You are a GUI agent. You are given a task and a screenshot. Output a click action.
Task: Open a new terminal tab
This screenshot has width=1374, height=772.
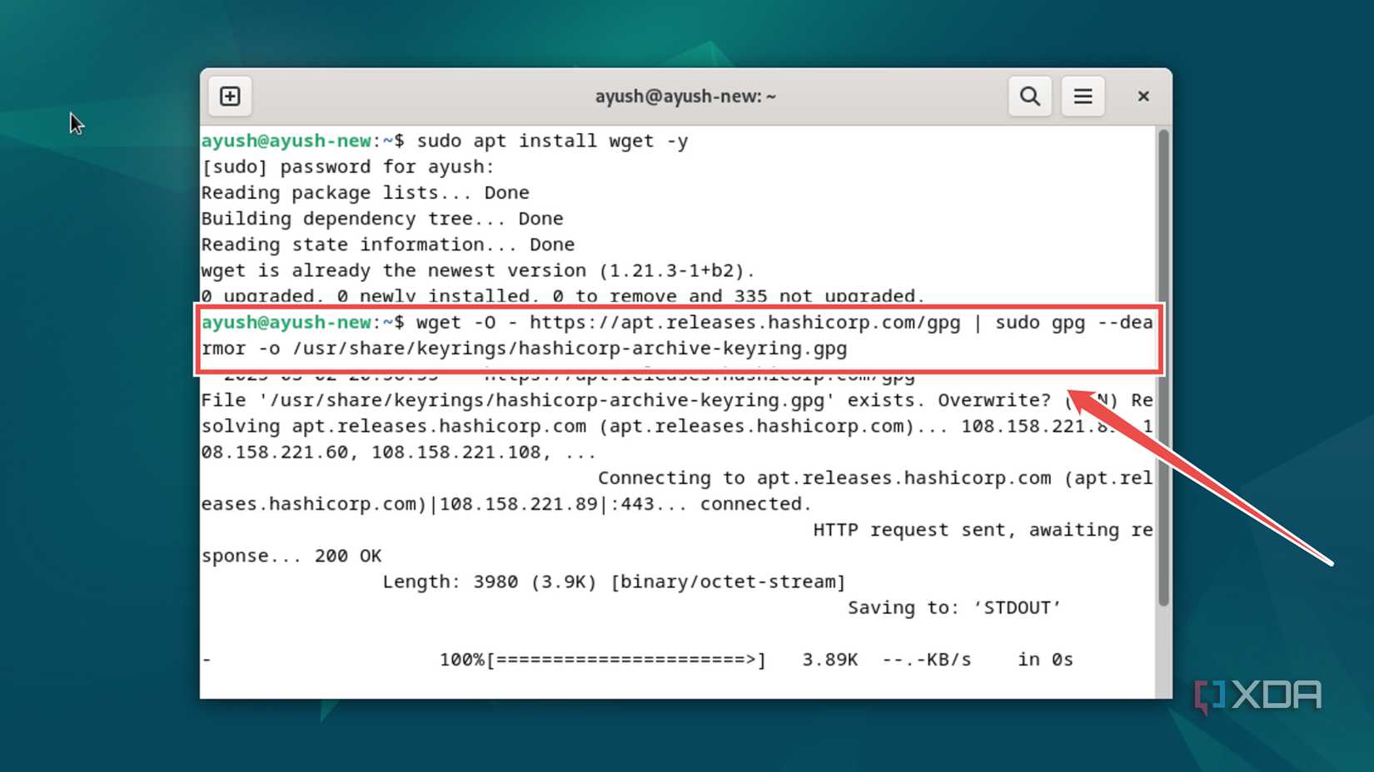point(230,96)
